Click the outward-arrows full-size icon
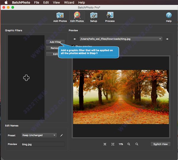Screen dimensions: 178x160 click(x=113, y=144)
